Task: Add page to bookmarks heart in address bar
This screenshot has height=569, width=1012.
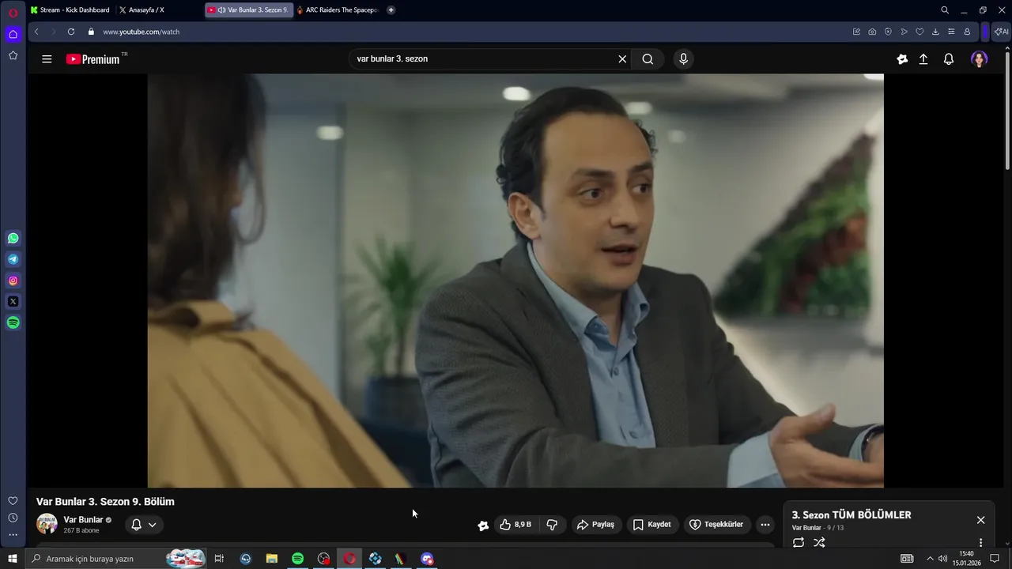Action: point(919,32)
